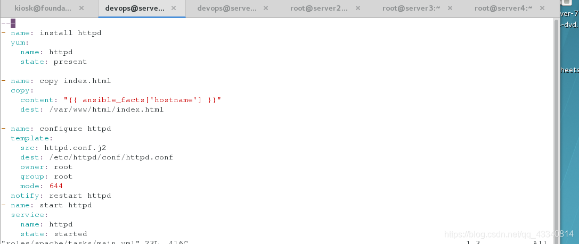Viewport: 579px width, 244px height.
Task: Close the root@server4:~ tab
Action: (x=542, y=8)
